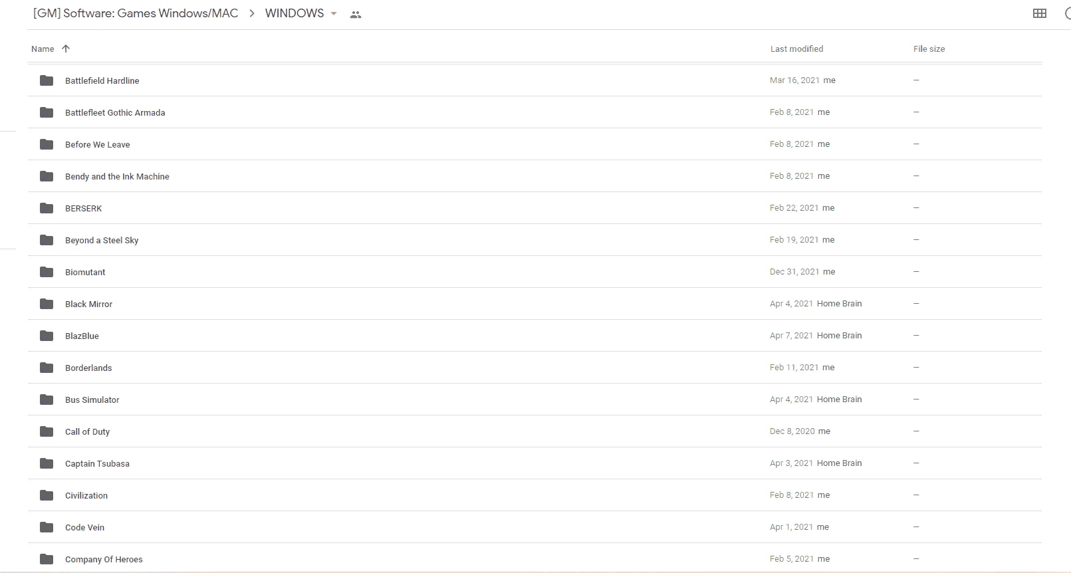Select Civilization folder icon
This screenshot has width=1071, height=573.
click(47, 495)
